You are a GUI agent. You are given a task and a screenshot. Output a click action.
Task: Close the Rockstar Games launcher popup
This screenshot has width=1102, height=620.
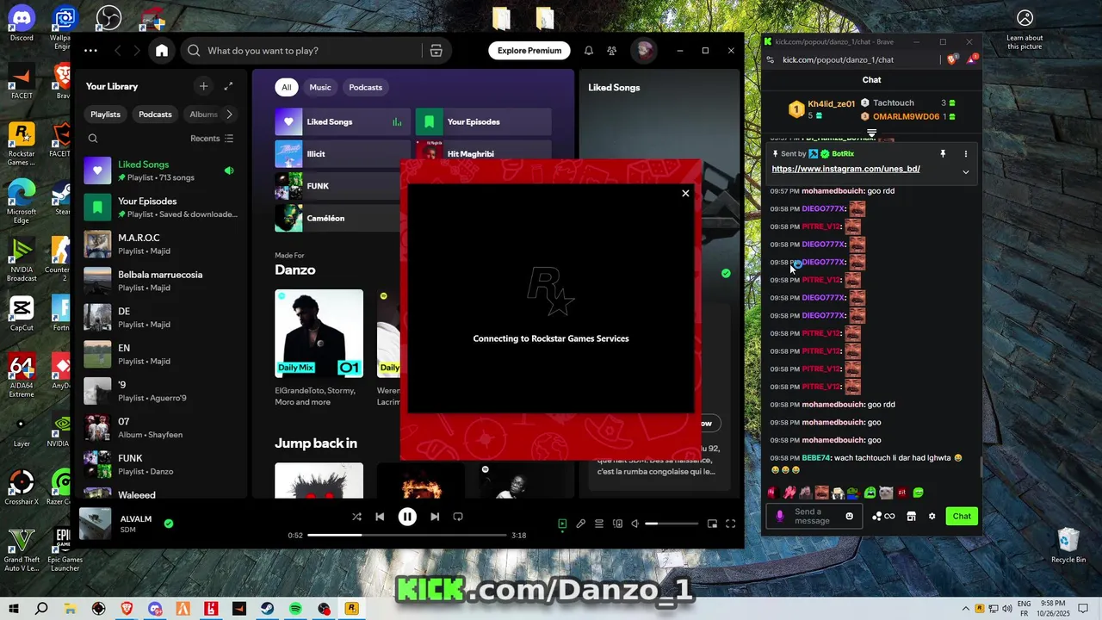(x=685, y=193)
